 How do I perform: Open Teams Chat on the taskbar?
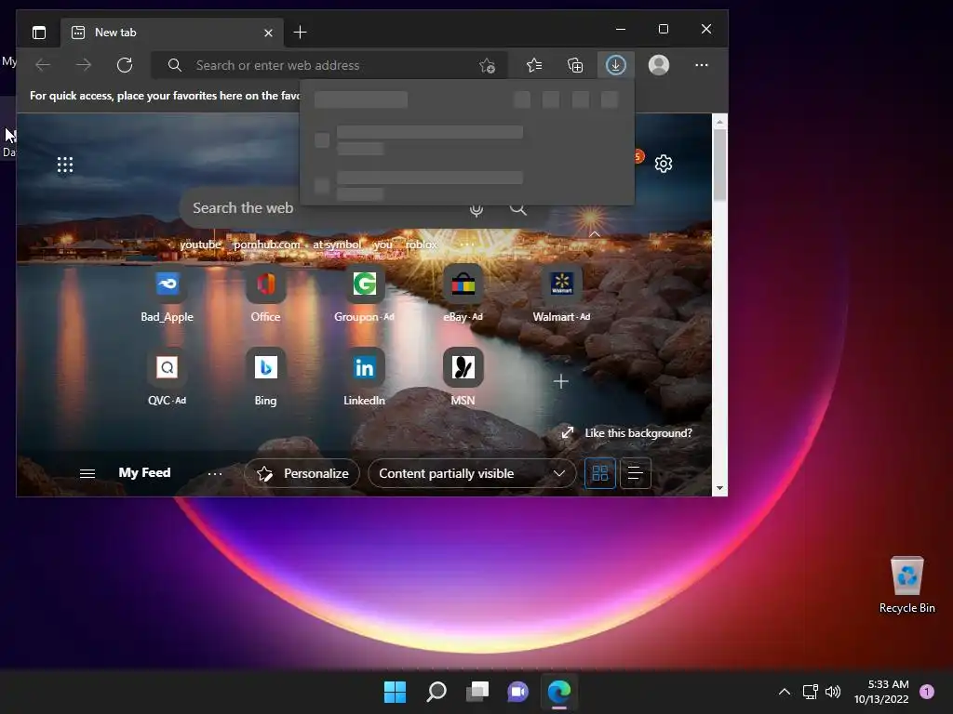[517, 692]
